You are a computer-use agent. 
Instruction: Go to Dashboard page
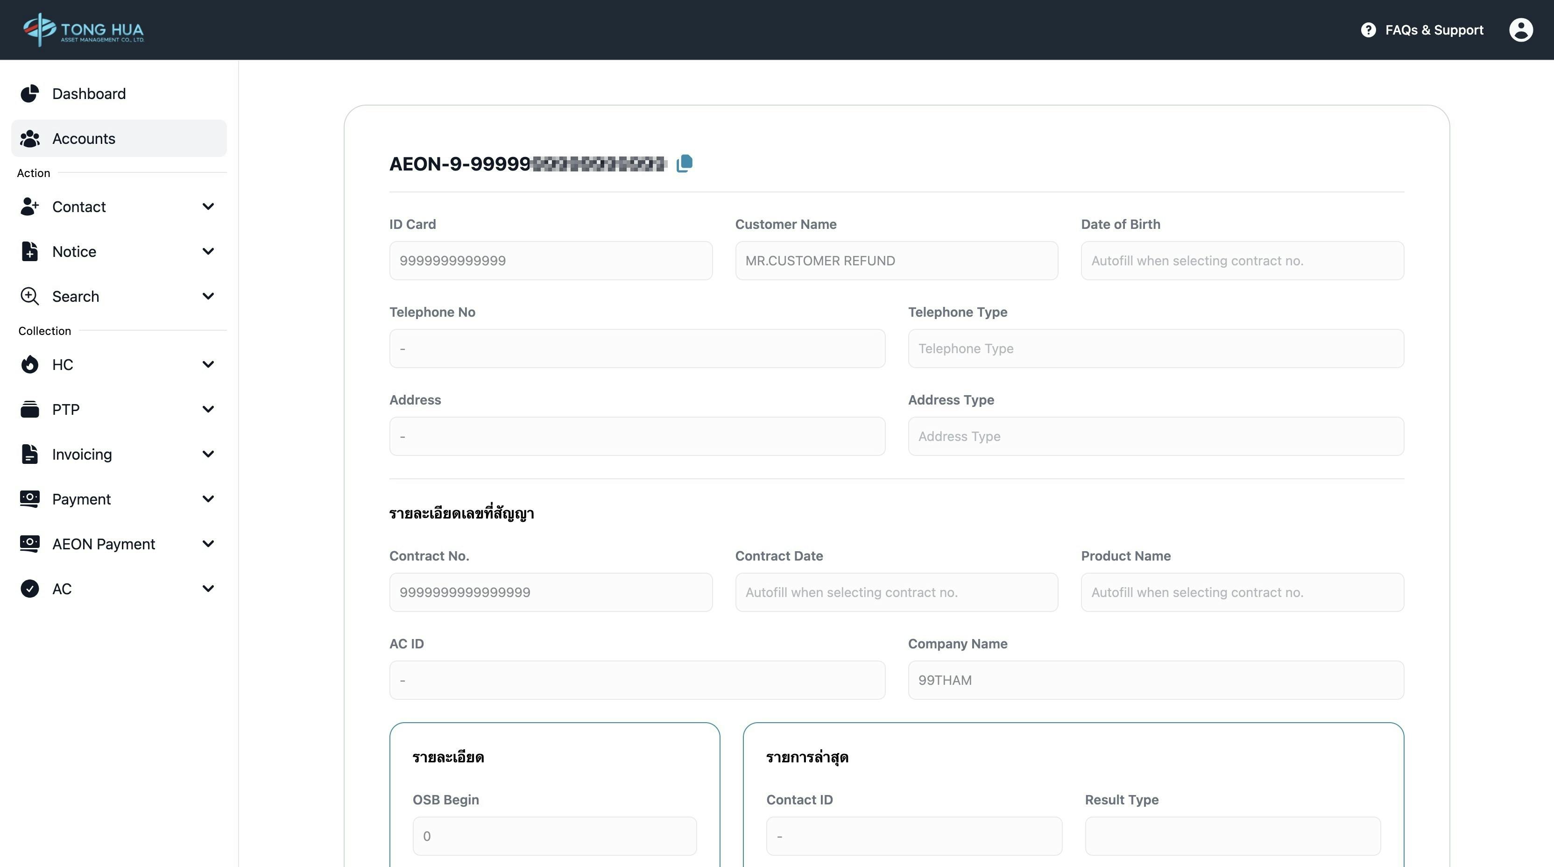coord(89,93)
